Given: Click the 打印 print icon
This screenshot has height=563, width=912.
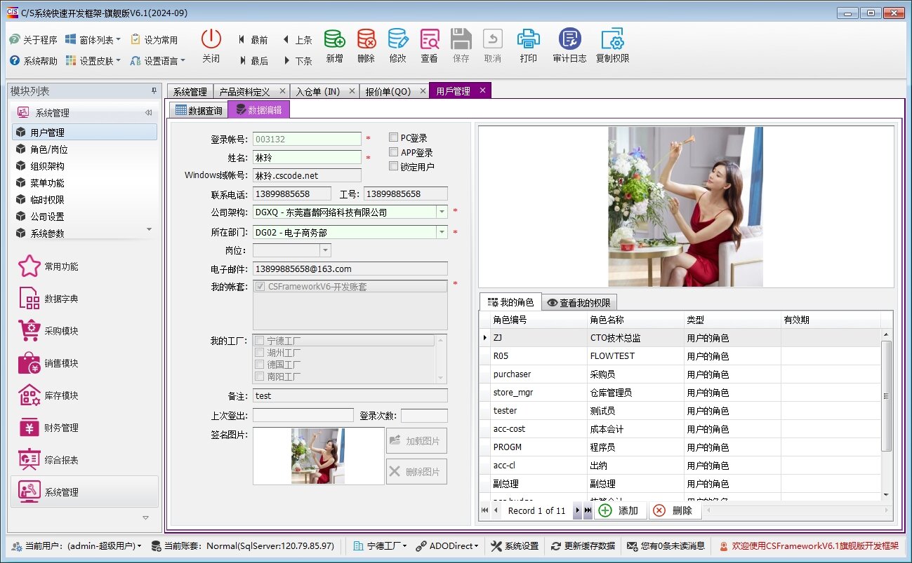Looking at the screenshot, I should point(528,44).
